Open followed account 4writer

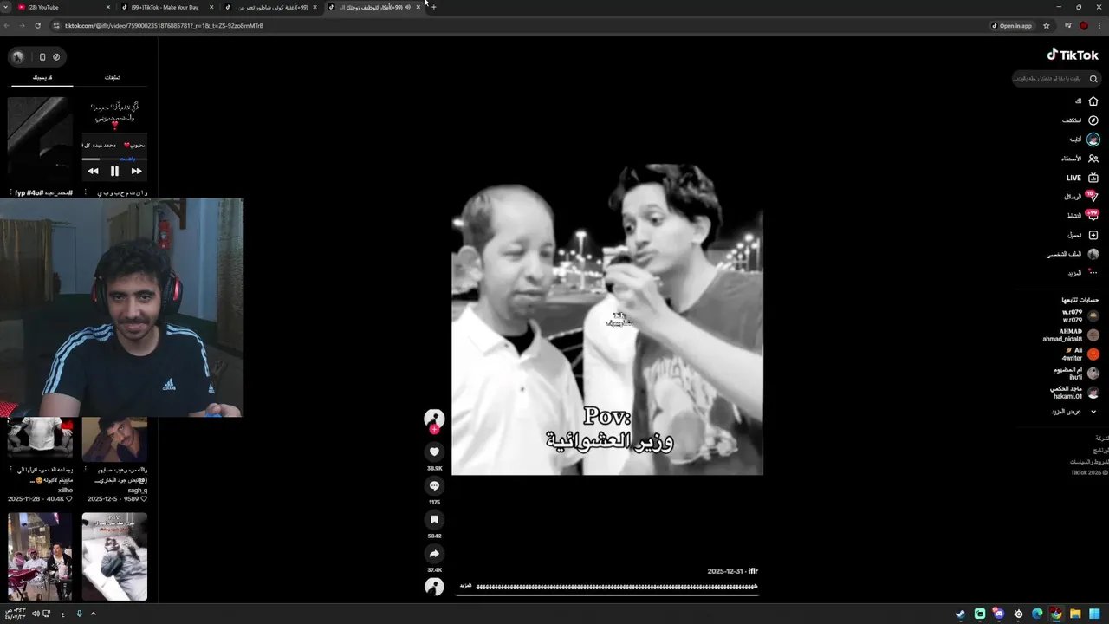point(1080,354)
